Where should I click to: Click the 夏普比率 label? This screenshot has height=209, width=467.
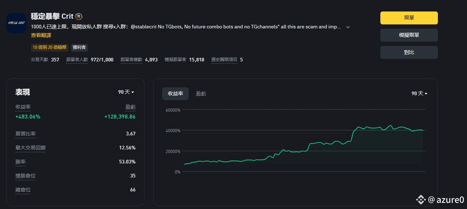[26, 134]
